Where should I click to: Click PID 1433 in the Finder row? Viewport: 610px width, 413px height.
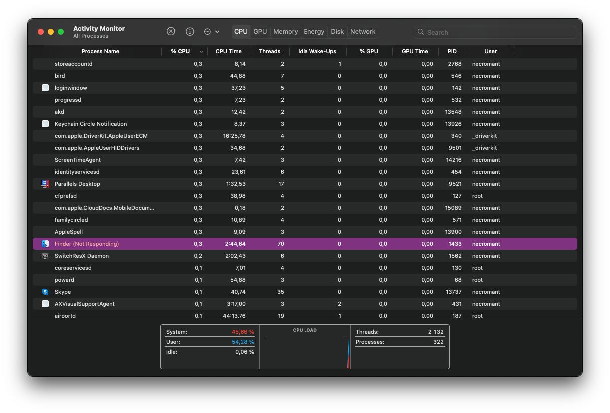click(455, 244)
